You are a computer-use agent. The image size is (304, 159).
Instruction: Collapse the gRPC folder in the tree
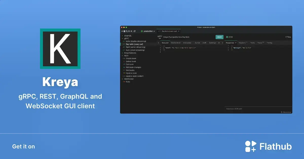click(x=122, y=38)
